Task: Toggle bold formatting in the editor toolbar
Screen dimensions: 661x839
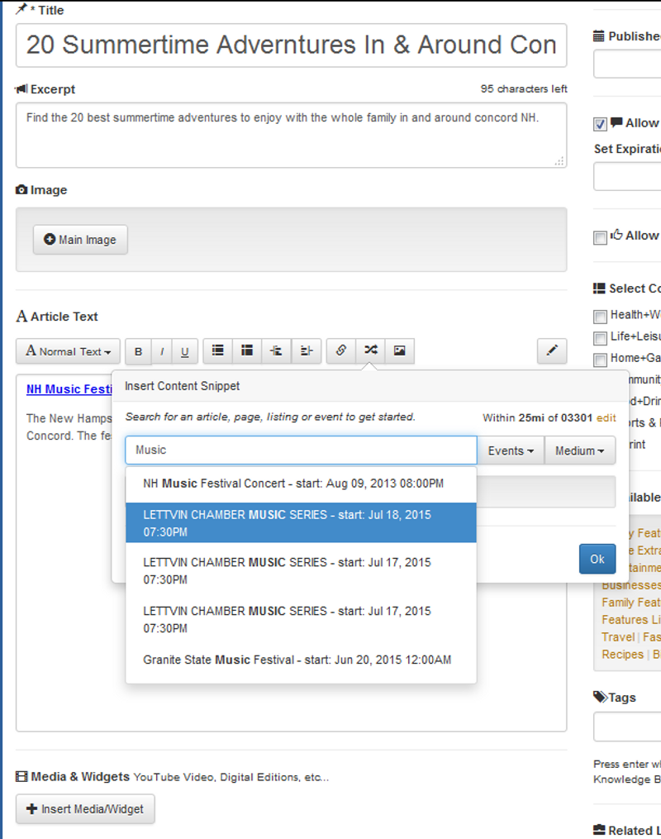Action: click(x=139, y=351)
